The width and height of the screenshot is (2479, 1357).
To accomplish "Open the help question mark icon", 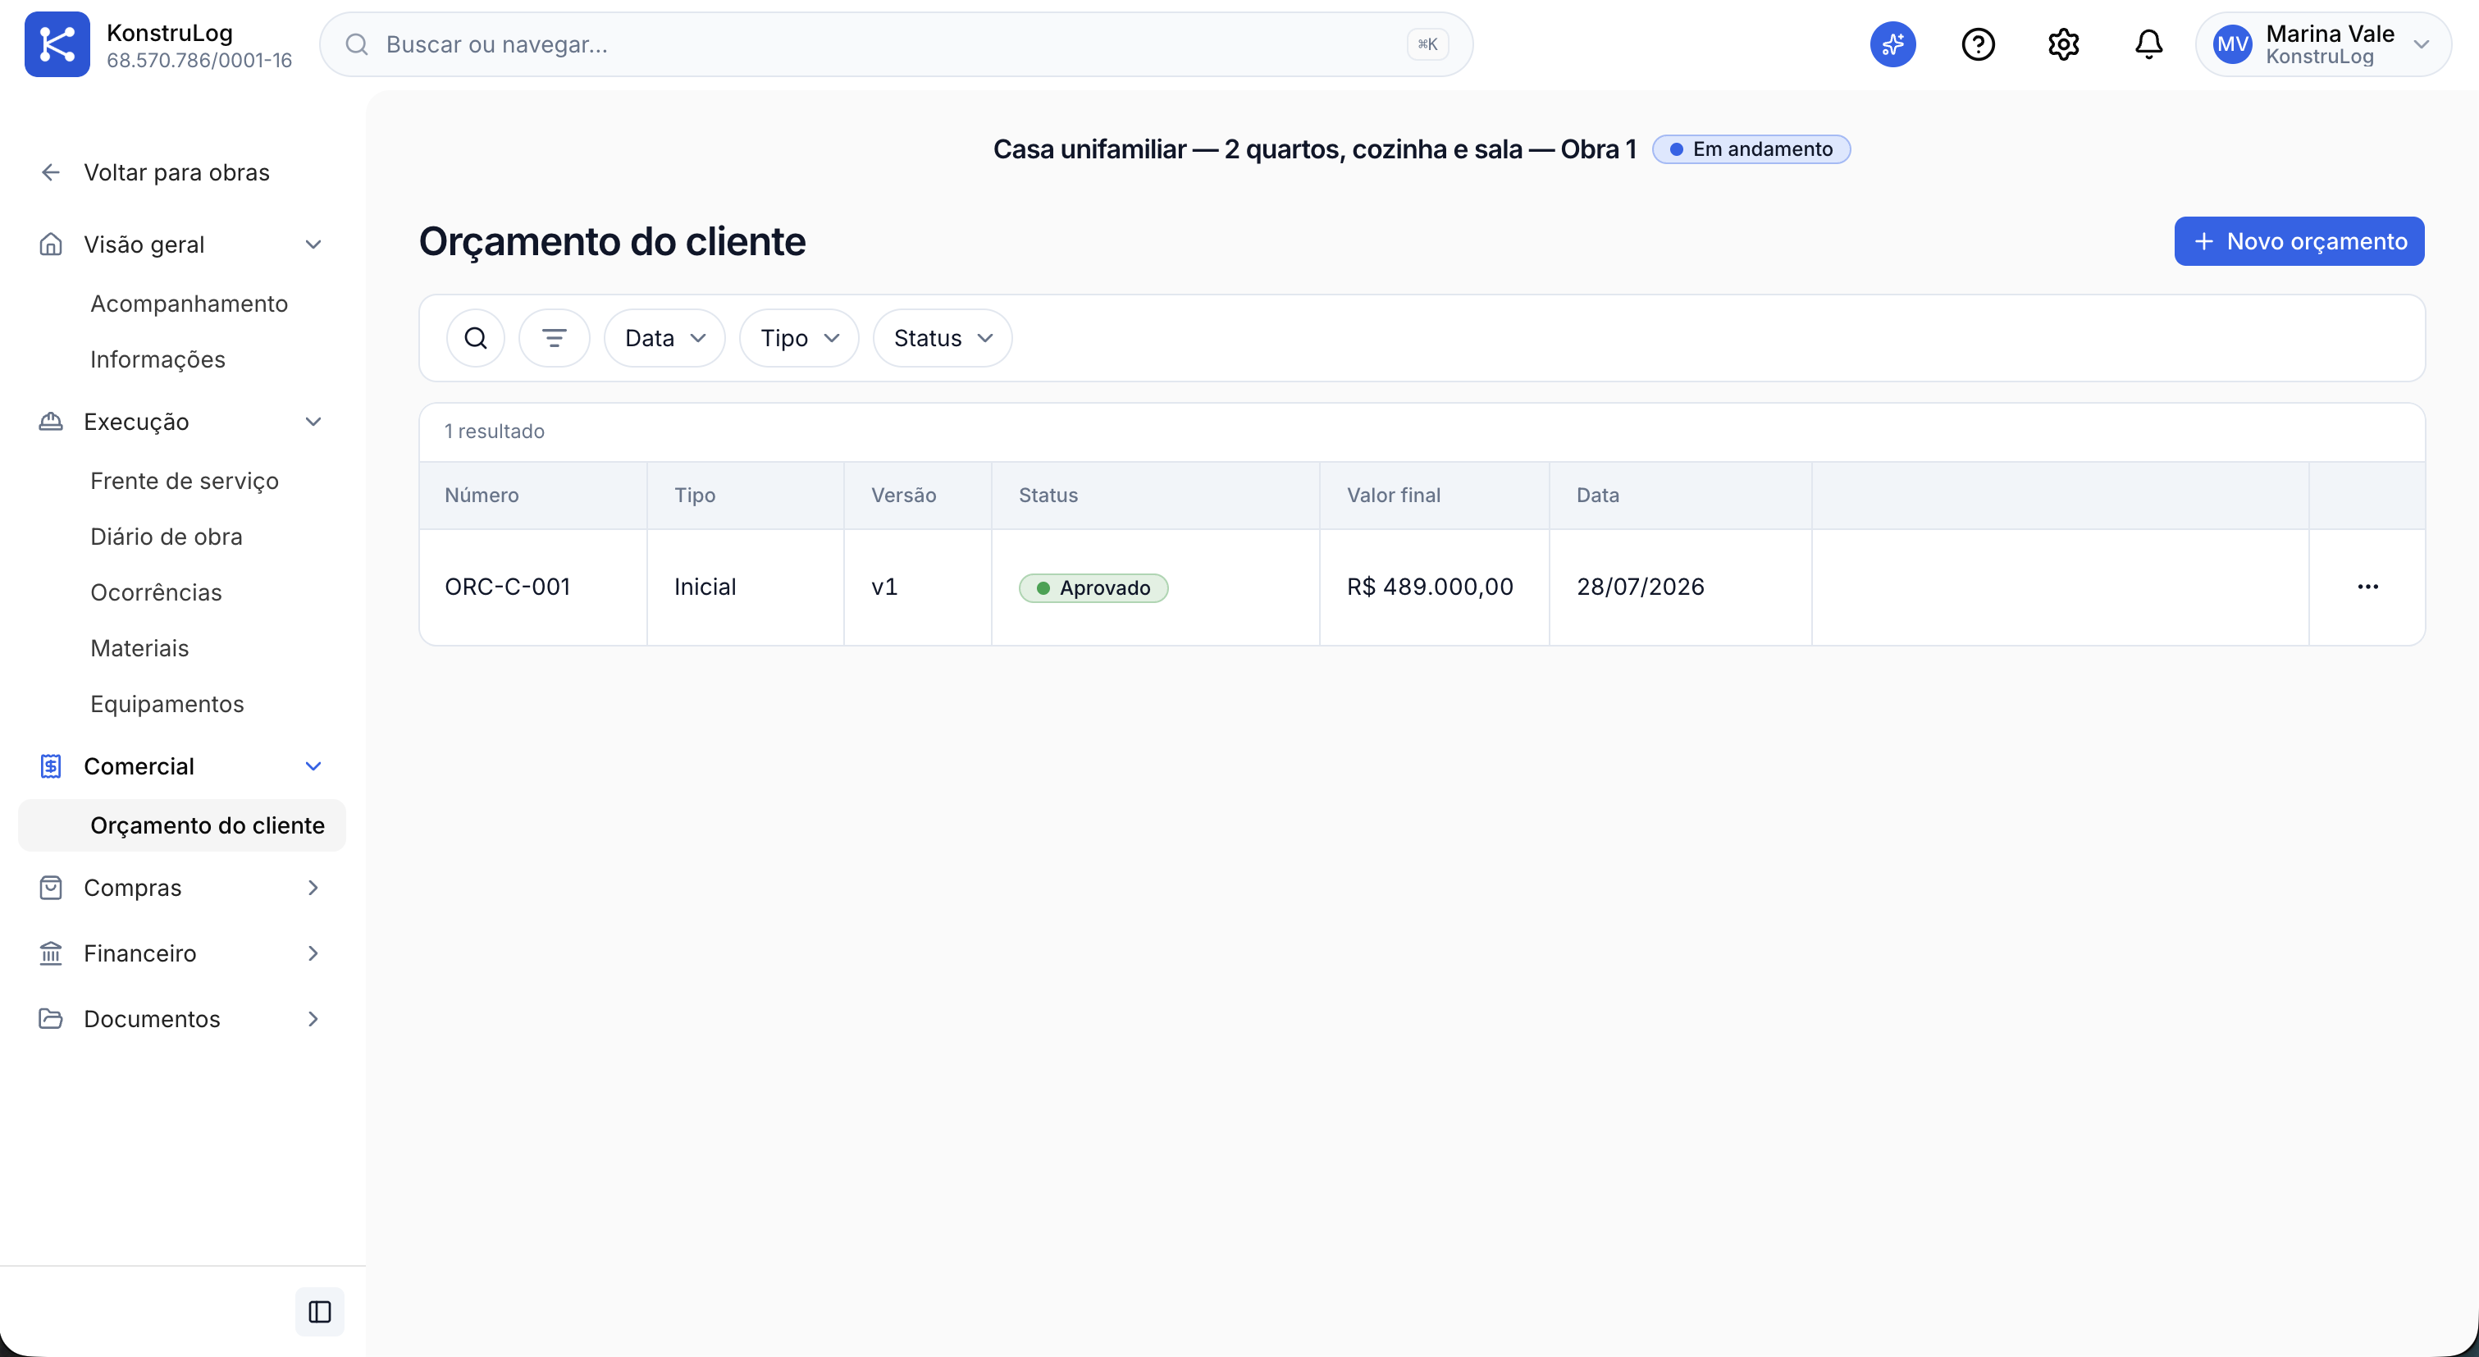I will (x=1978, y=44).
